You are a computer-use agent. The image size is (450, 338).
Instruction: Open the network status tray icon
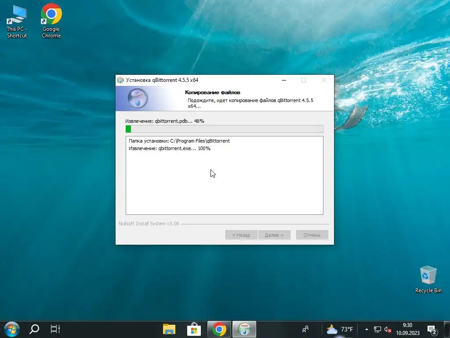point(377,329)
